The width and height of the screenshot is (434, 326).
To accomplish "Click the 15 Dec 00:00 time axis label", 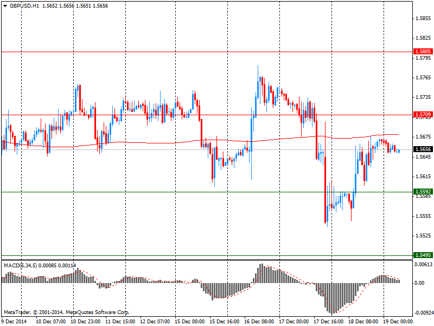I will (190, 321).
